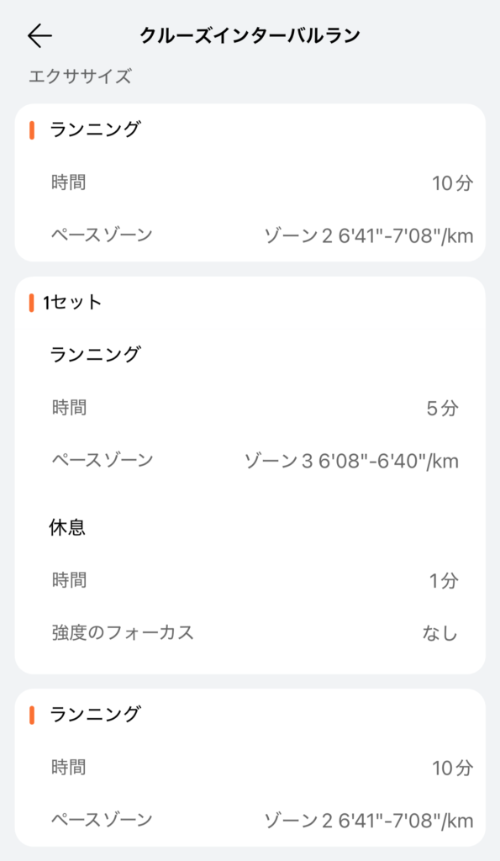
Task: Open the first ランニング exercise card heading
Action: [x=96, y=129]
